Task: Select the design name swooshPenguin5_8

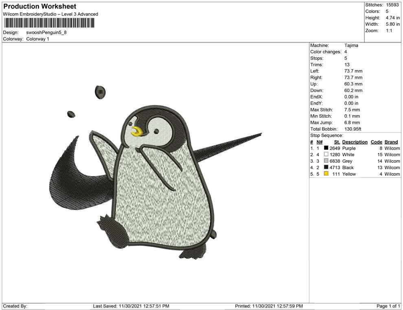Action: (x=46, y=33)
